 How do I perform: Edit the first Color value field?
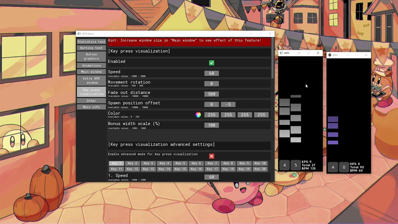(x=211, y=115)
